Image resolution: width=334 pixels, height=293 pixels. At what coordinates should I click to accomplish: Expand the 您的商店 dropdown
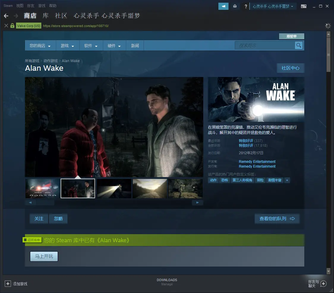tap(40, 45)
